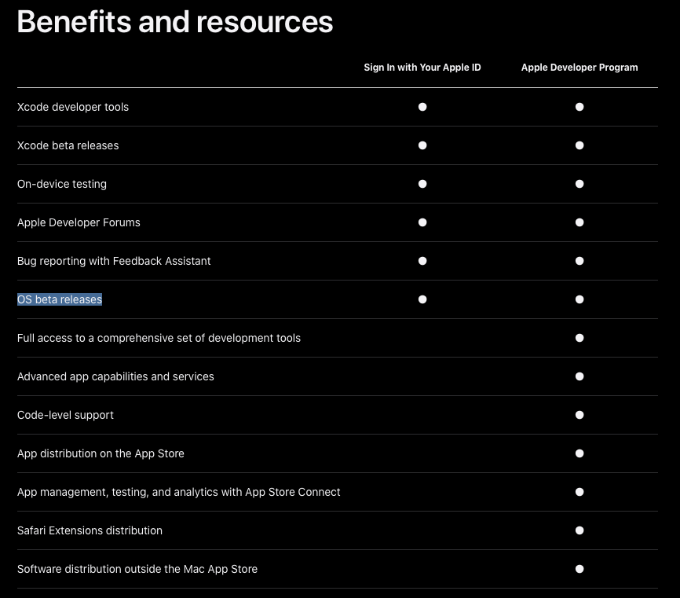Click the "Xcode developer tools" row label
Viewport: 680px width, 598px height.
[73, 107]
